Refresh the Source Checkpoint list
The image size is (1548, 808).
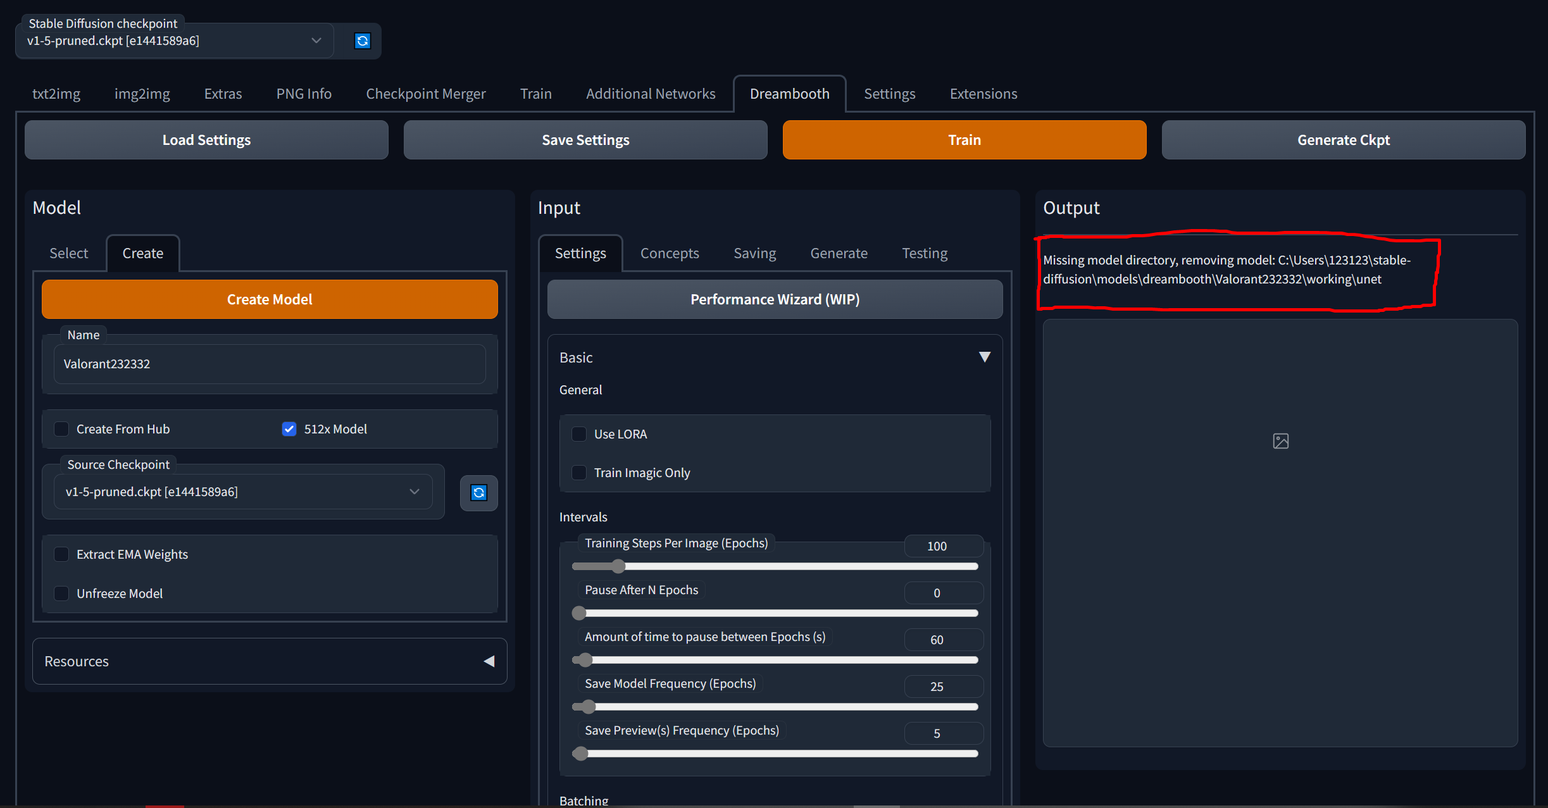coord(478,492)
